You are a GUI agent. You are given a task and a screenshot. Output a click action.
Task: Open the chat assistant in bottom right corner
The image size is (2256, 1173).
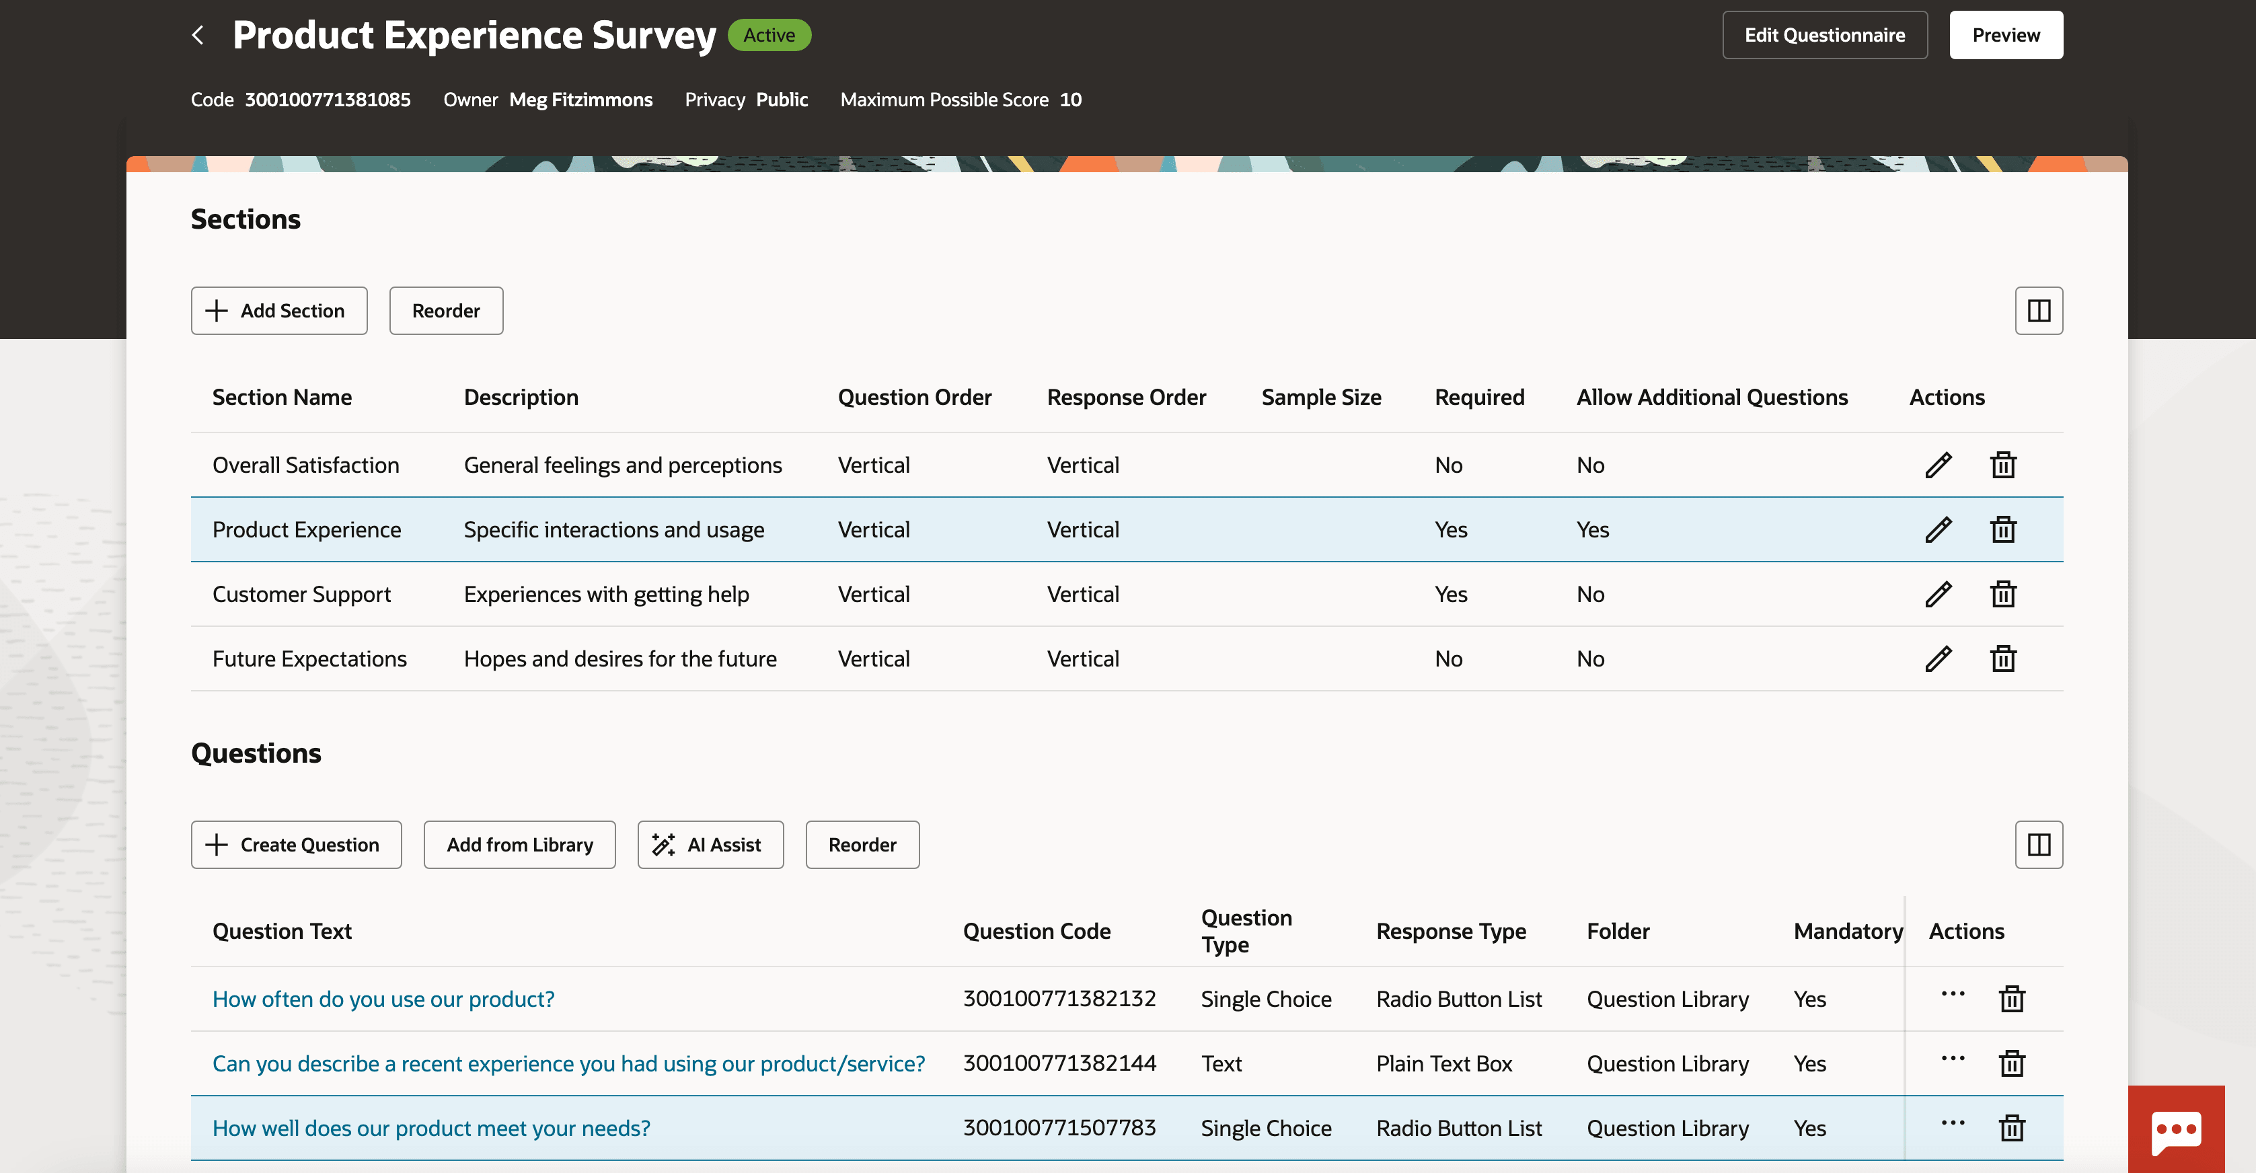click(x=2175, y=1130)
